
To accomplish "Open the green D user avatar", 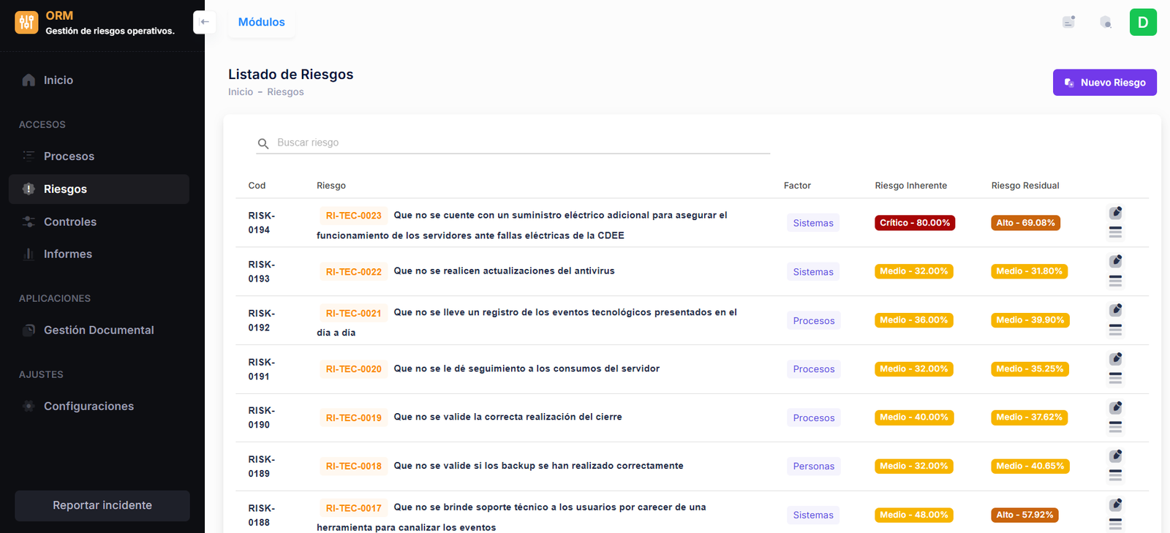I will click(x=1142, y=22).
